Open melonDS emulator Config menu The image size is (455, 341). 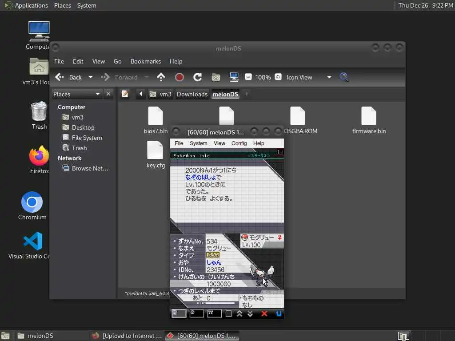(x=239, y=143)
